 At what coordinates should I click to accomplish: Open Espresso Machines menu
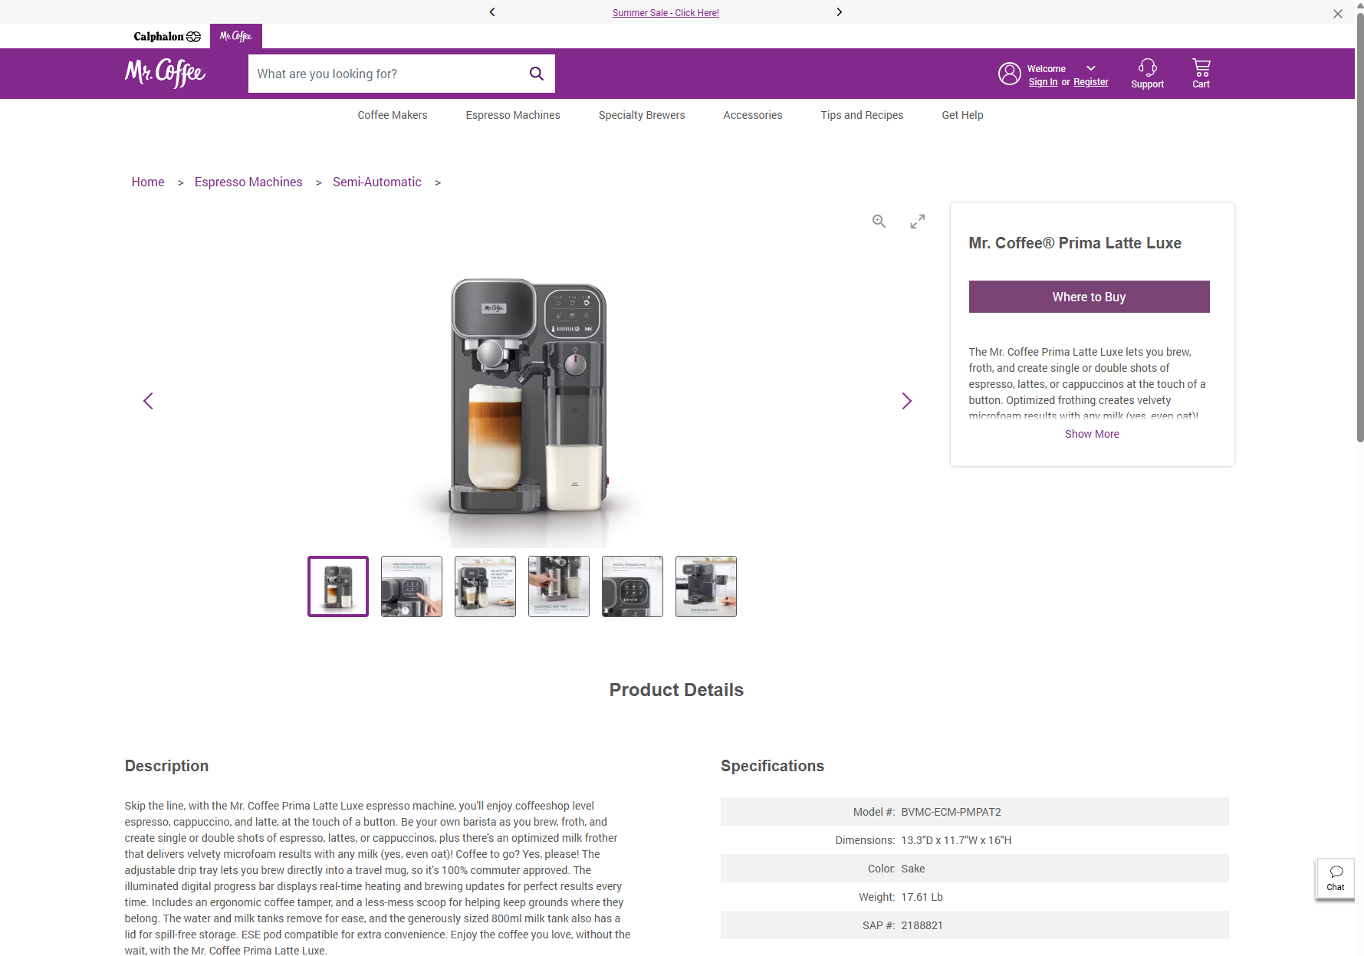click(x=513, y=115)
